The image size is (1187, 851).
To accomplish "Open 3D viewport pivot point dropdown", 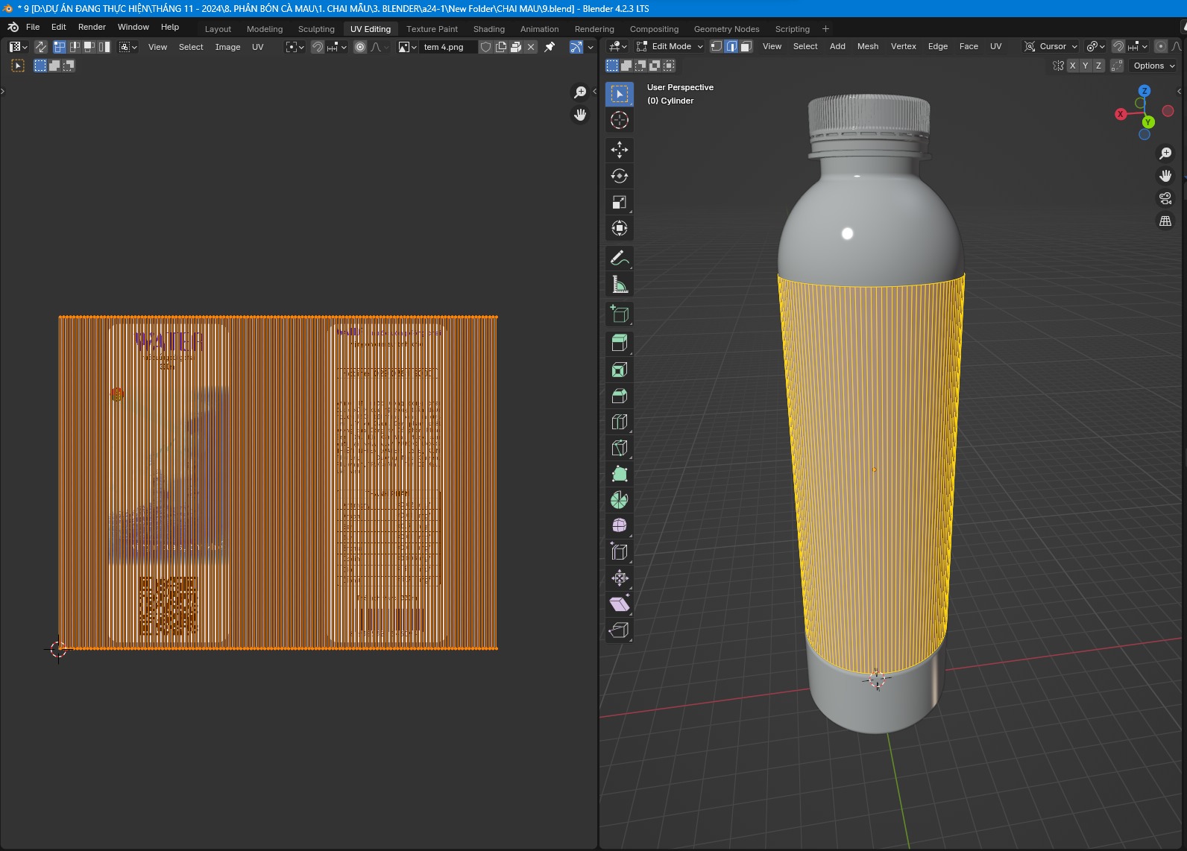I will [x=1095, y=46].
